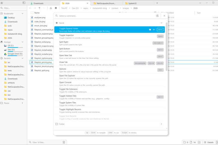Click the star icon on Toggle Expand Folder
The height and width of the screenshot is (145, 218).
point(150,29)
